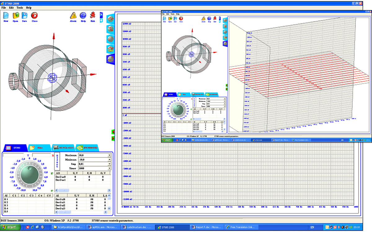The height and width of the screenshot is (232, 372).
Task: Click the Save floppy disk icon
Action: click(x=24, y=15)
